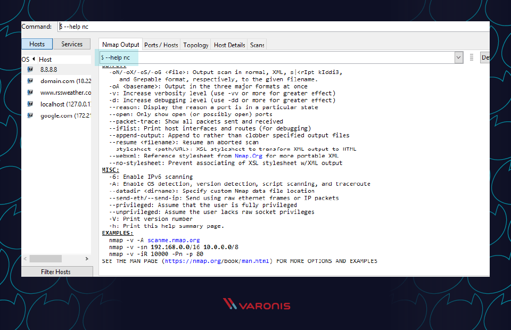Image resolution: width=511 pixels, height=330 pixels.
Task: Collapse the OS column with its arrow
Action: (34, 60)
